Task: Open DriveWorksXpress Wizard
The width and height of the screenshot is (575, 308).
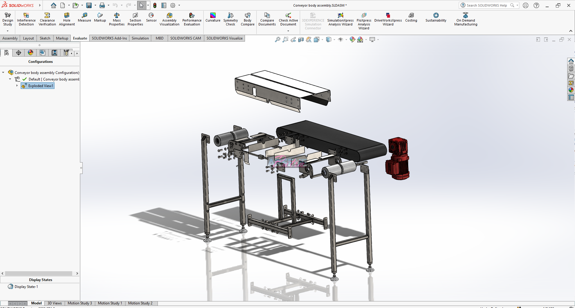Action: (x=388, y=19)
